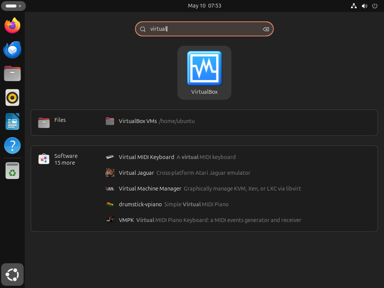This screenshot has width=384, height=288.
Task: Click the Files provider label
Action: point(60,120)
